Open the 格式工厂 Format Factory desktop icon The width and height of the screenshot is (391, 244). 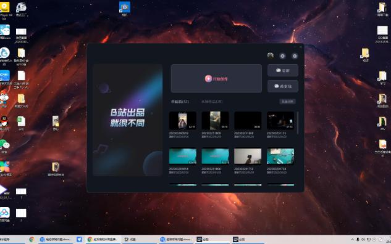click(22, 9)
